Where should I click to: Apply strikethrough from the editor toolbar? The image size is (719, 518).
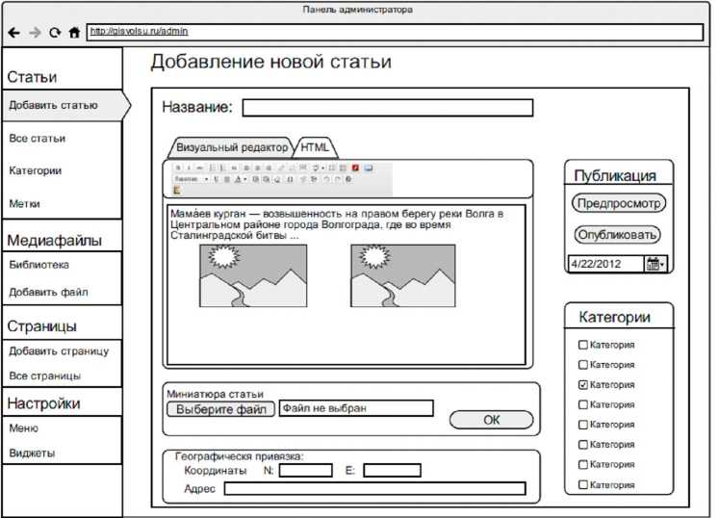point(199,168)
